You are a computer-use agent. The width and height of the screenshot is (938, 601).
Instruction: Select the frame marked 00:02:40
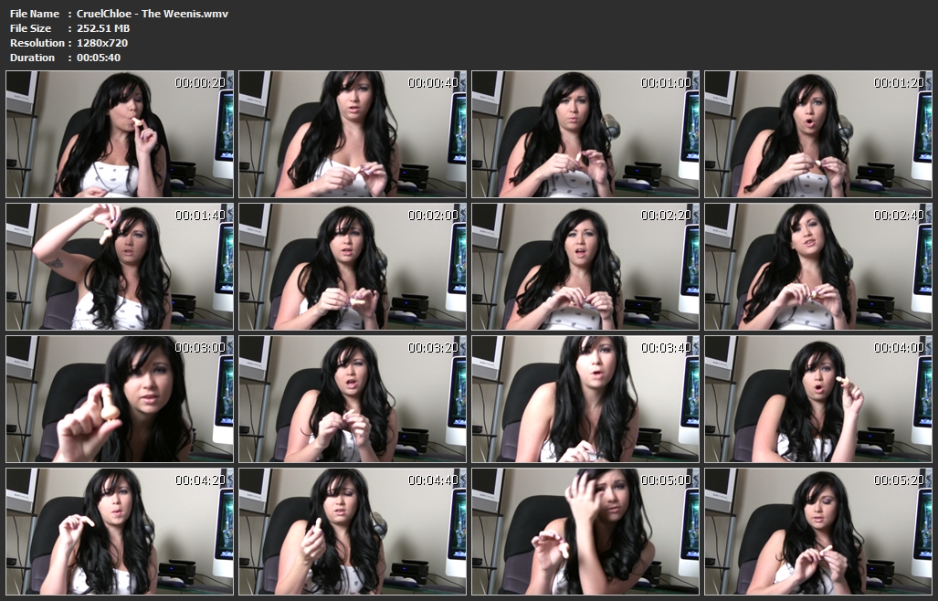tap(818, 267)
